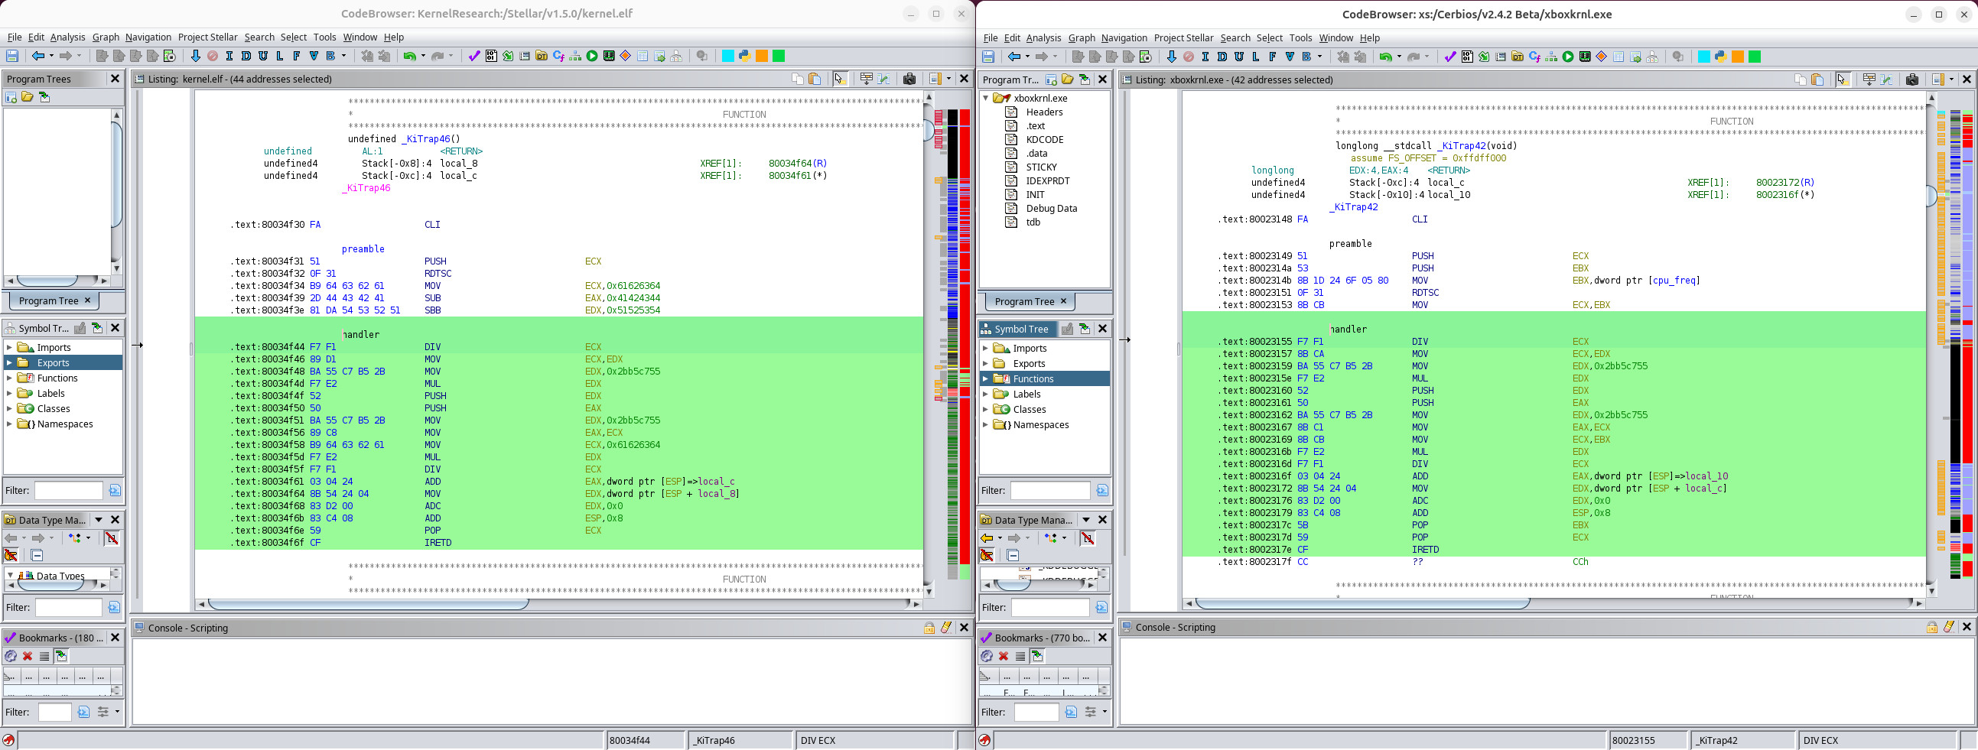Screen dimensions: 1978x750
Task: Open Data Type Manager icon, kernel.elf toolbar
Action: [542, 56]
